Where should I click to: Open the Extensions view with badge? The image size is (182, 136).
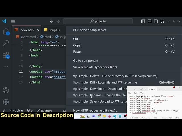[x=6, y=55]
